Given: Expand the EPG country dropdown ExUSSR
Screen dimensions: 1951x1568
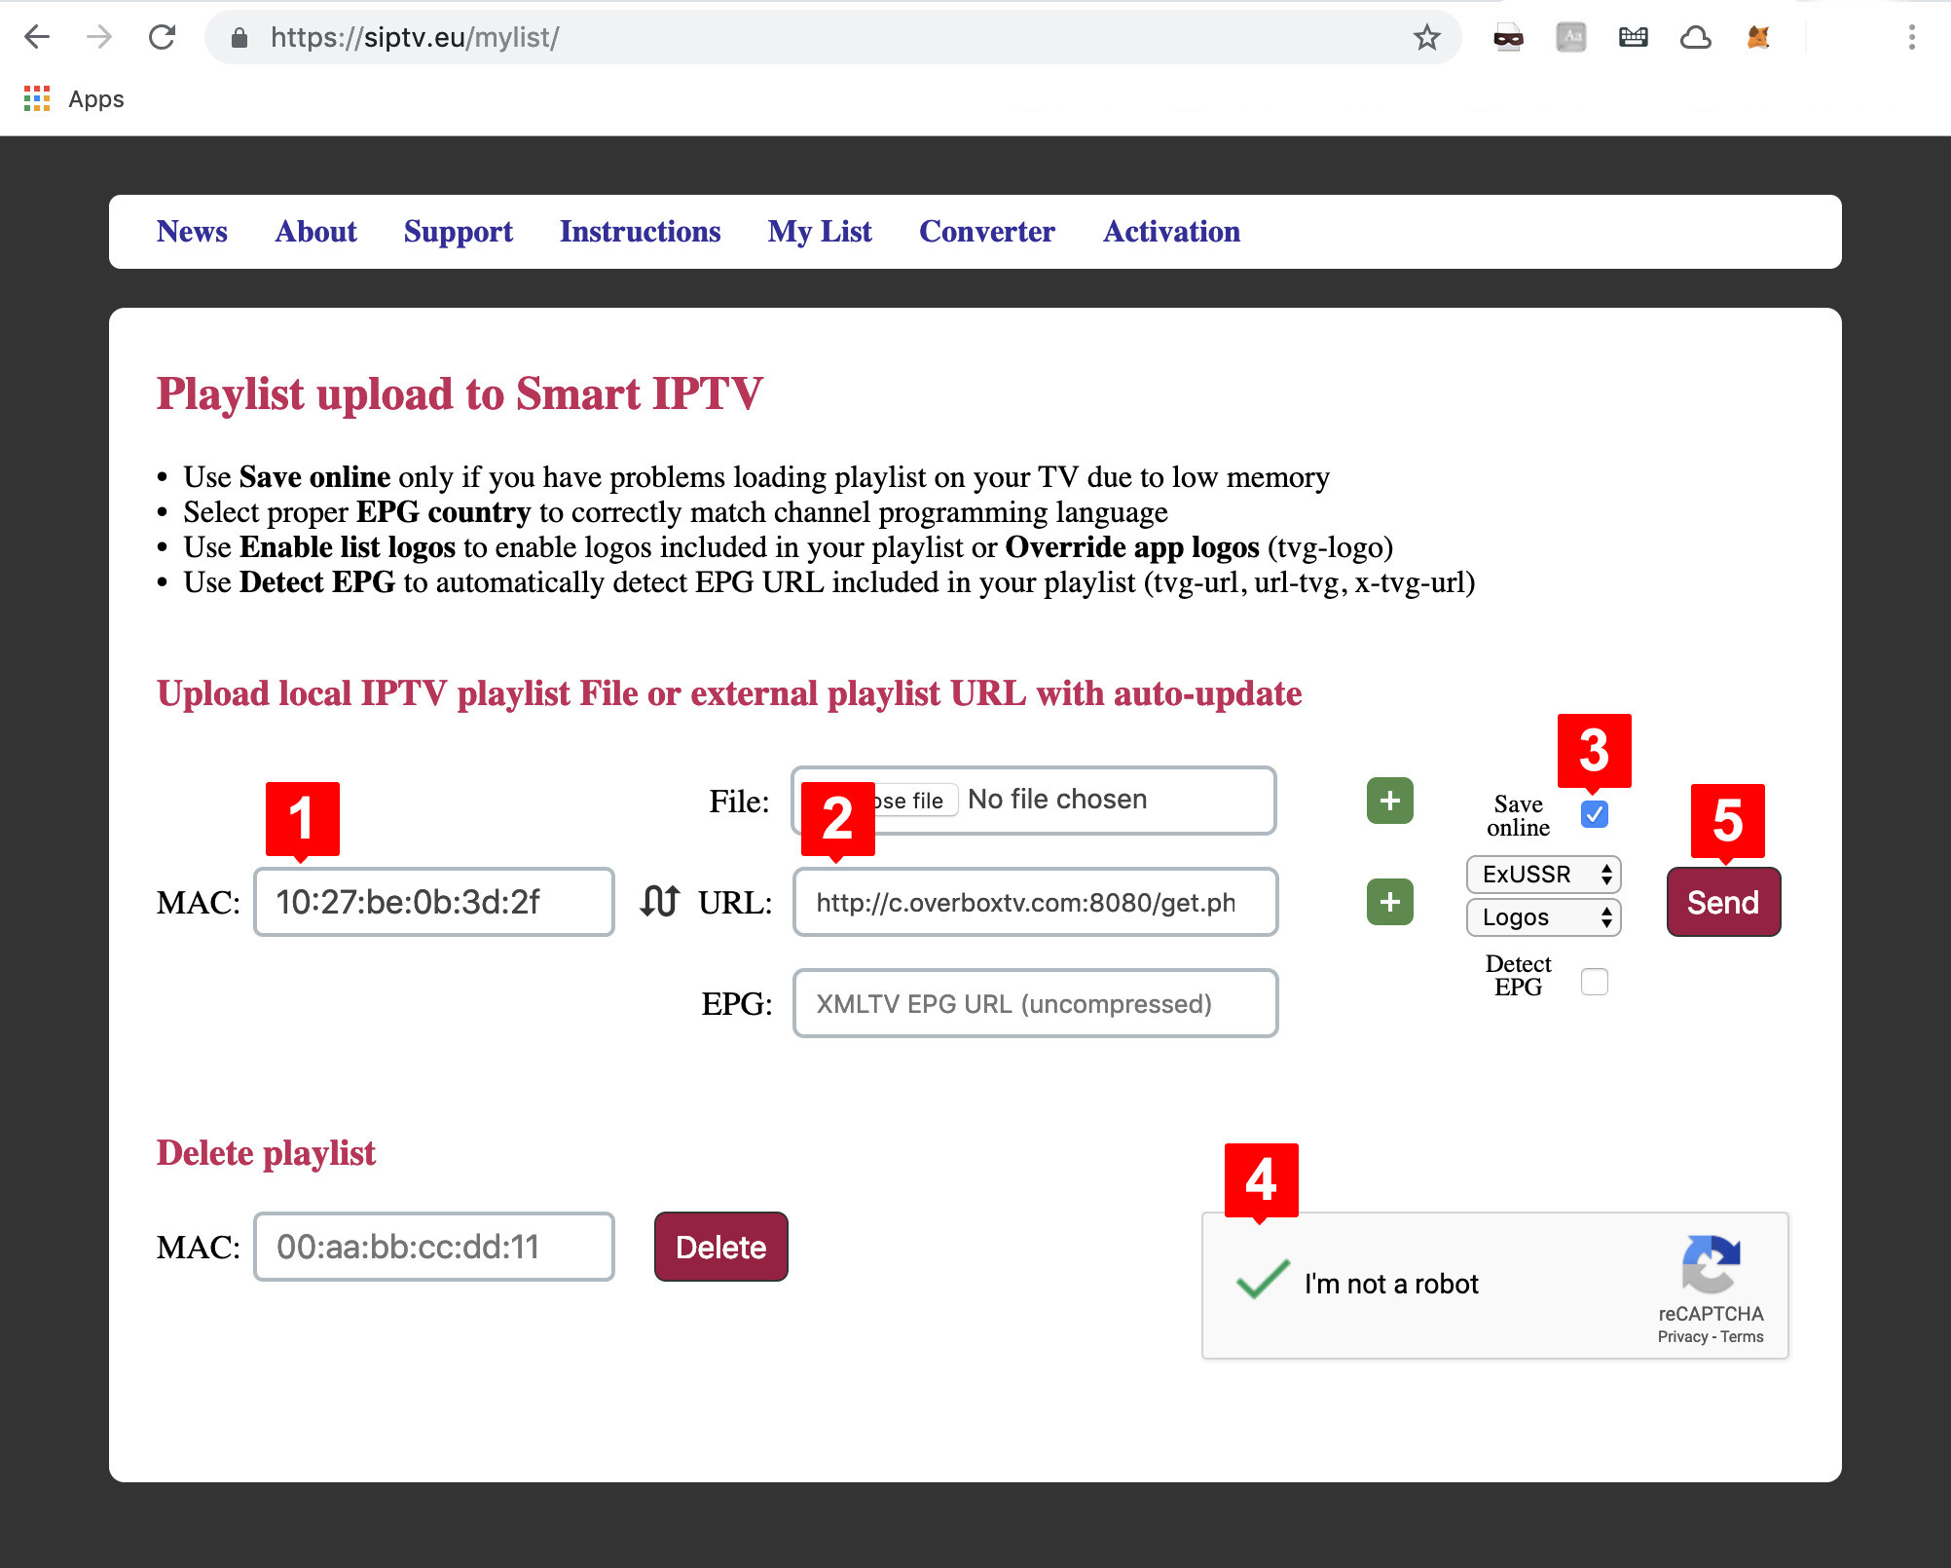Looking at the screenshot, I should [x=1540, y=874].
